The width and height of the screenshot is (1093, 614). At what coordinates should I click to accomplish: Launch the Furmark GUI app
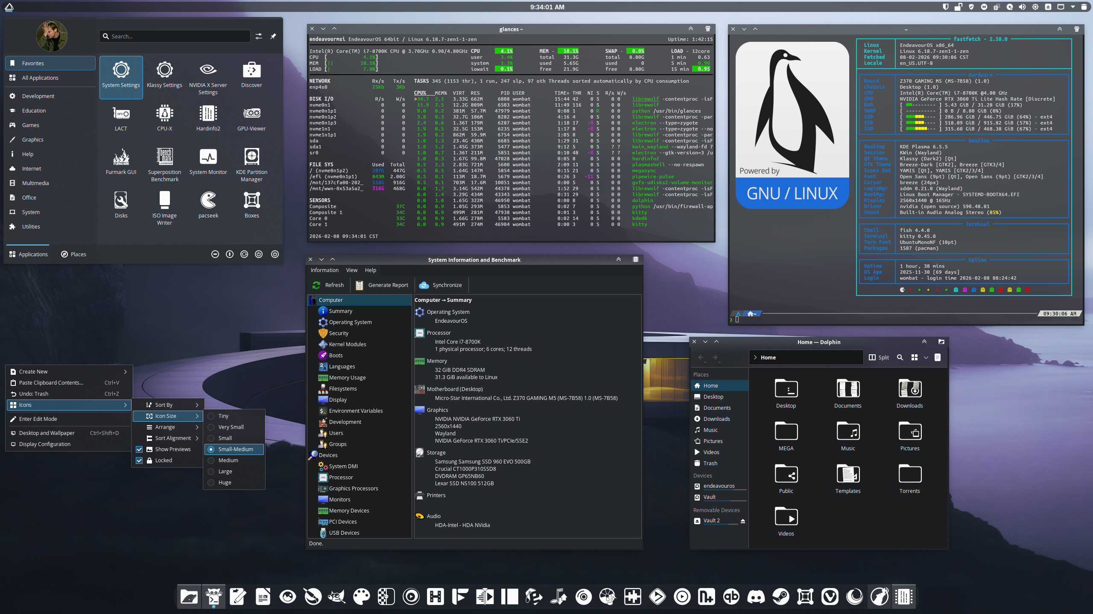(x=121, y=162)
